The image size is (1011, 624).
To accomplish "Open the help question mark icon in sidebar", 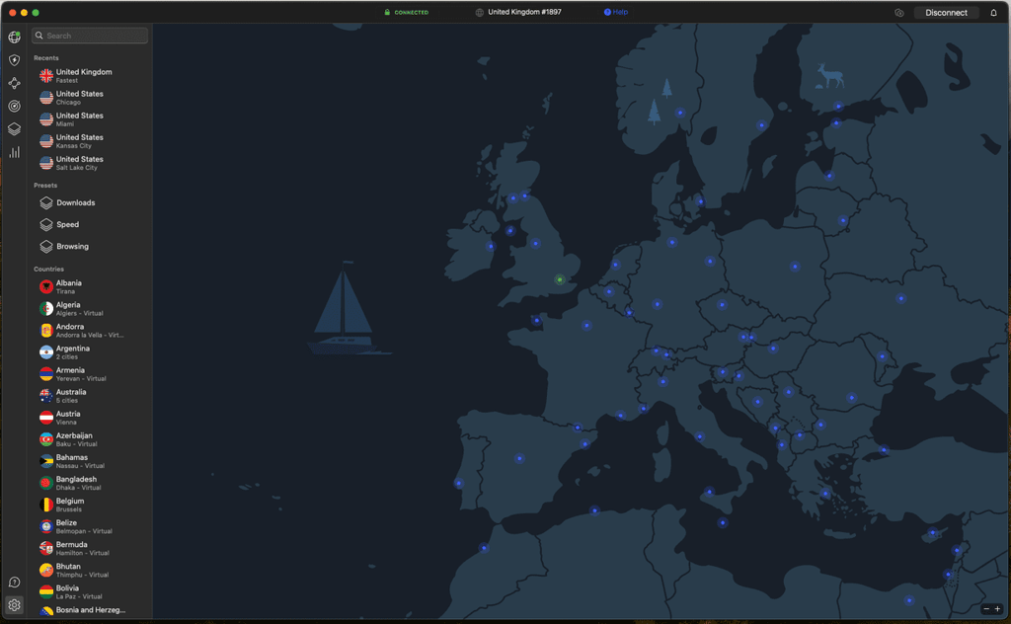I will (14, 583).
